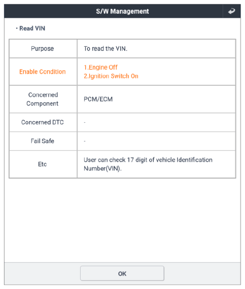Click the 'To read the VIN.' text
This screenshot has width=245, height=289.
pyautogui.click(x=106, y=48)
